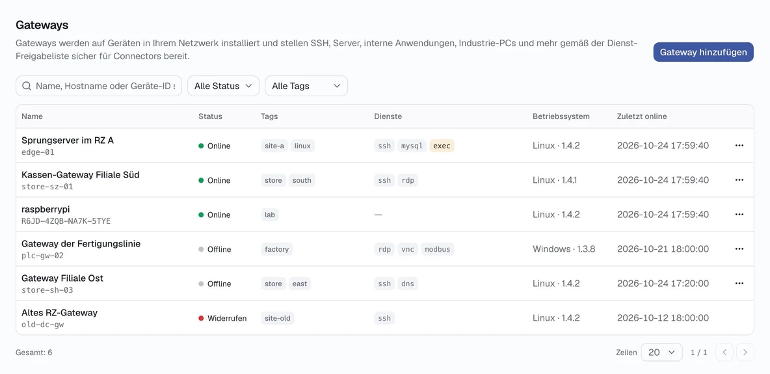Open the Gateway Filiale Ost entry

point(62,278)
